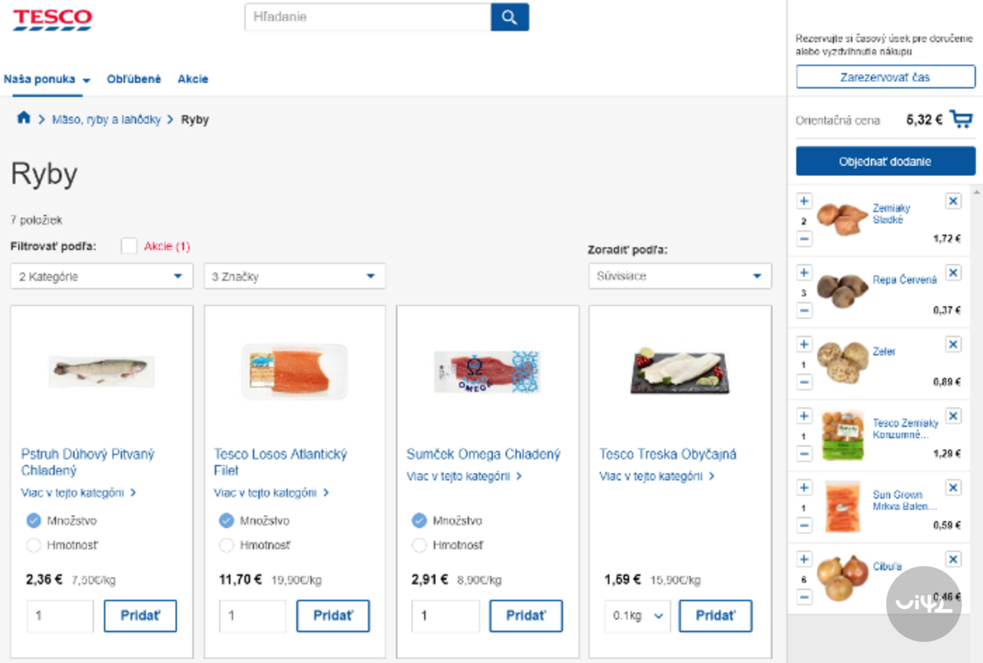Screen dimensions: 983x663
Task: Increase quantity of Sun Grown Mrkva Balen
Action: pyautogui.click(x=803, y=487)
